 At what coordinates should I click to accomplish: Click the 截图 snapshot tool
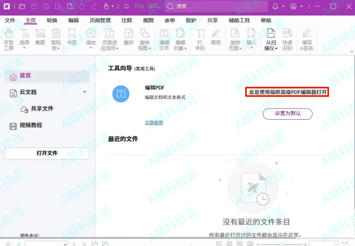click(40, 37)
